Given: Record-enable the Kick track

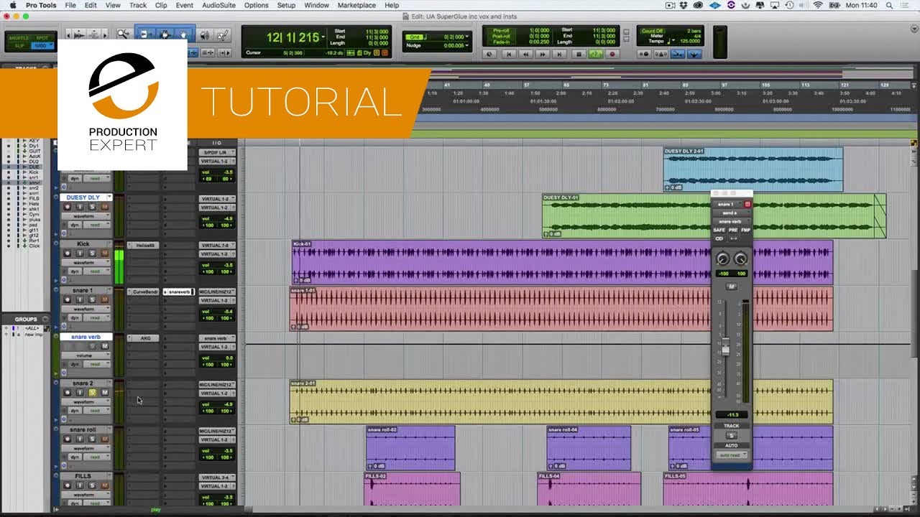Looking at the screenshot, I should coord(68,253).
